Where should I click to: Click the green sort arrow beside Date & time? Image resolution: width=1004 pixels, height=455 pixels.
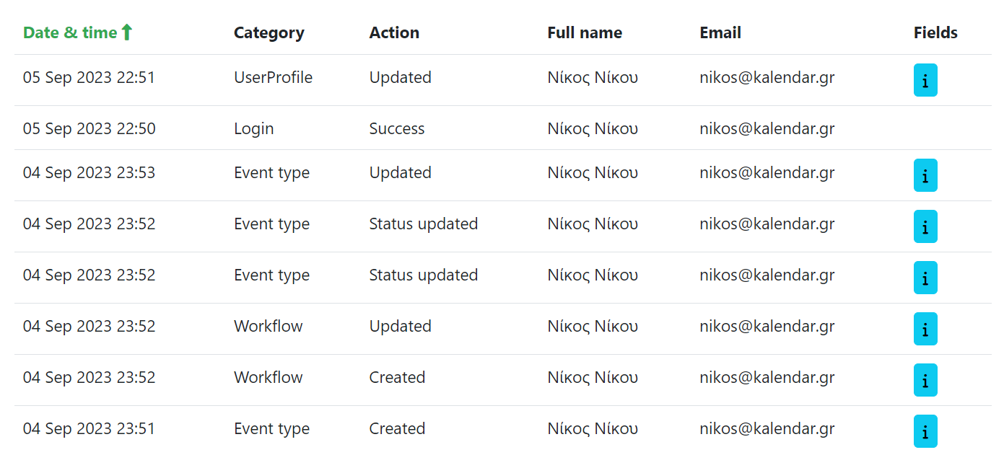point(127,32)
